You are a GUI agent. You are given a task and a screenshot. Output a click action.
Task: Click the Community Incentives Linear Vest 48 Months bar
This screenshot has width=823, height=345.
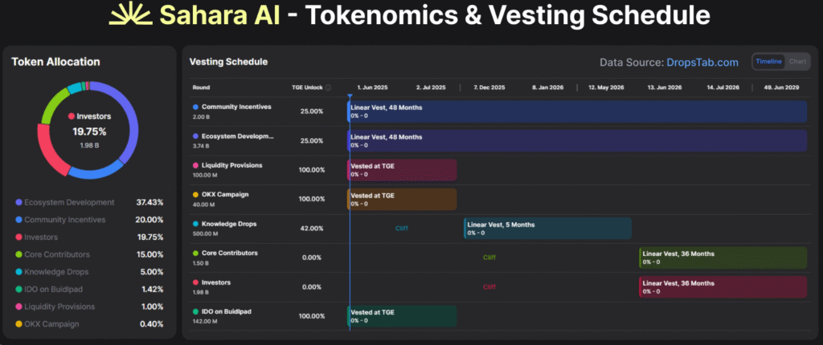pos(576,112)
